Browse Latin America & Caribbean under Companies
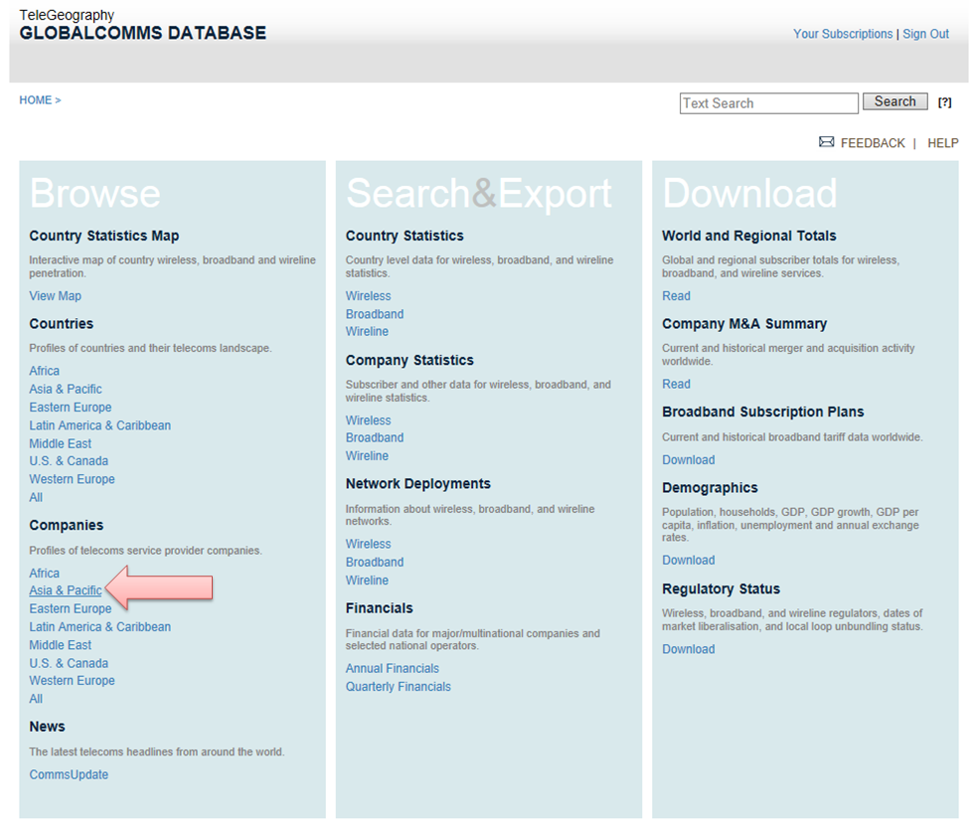The width and height of the screenshot is (972, 833). [x=99, y=626]
